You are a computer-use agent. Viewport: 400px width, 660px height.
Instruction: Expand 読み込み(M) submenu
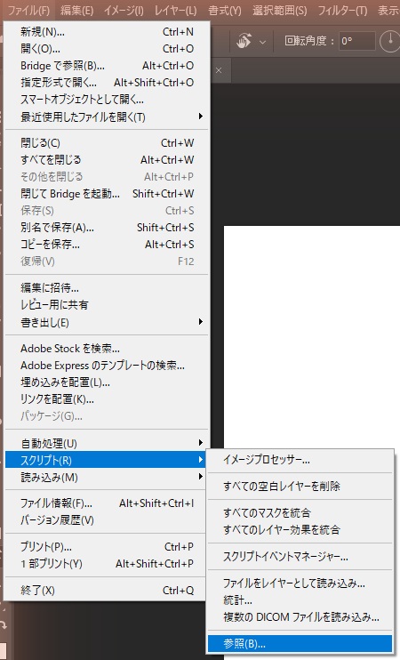point(107,477)
